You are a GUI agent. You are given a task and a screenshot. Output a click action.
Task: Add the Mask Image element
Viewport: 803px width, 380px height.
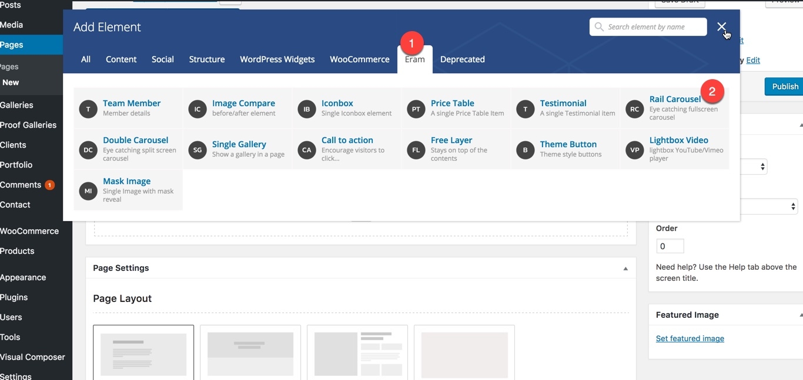tap(126, 182)
